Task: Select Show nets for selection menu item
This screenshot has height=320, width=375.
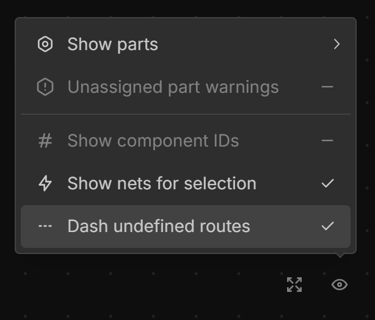Action: click(x=162, y=184)
